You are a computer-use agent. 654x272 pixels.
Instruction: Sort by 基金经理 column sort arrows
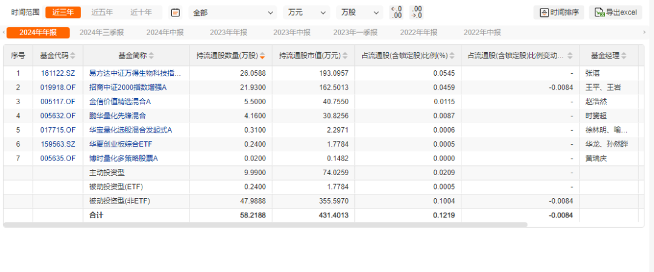pyautogui.click(x=624, y=56)
